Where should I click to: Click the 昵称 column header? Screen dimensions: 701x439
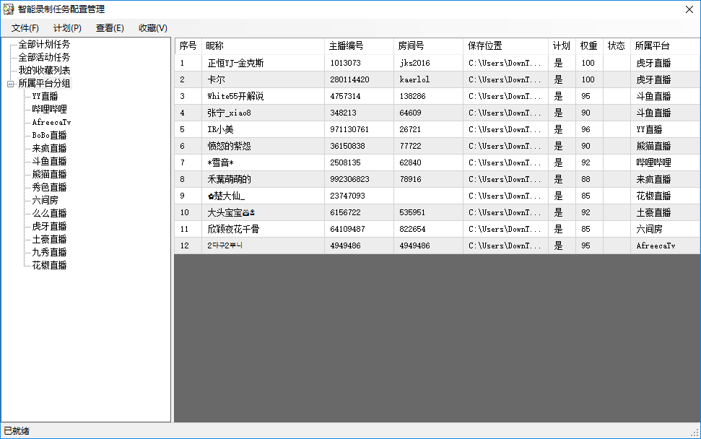tap(215, 46)
